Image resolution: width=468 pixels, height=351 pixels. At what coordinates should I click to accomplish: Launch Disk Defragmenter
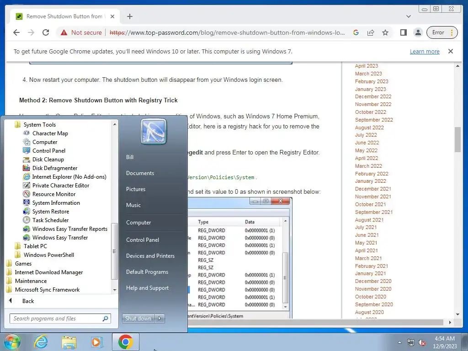[55, 168]
